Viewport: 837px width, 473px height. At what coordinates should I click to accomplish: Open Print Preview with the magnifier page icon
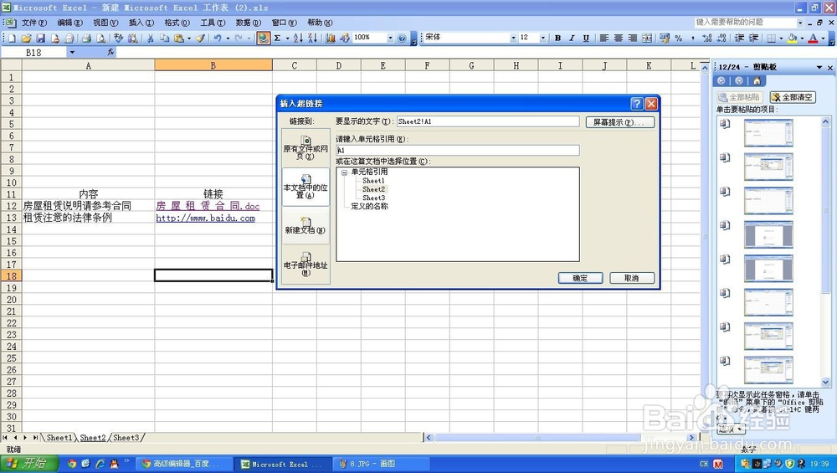[x=100, y=38]
